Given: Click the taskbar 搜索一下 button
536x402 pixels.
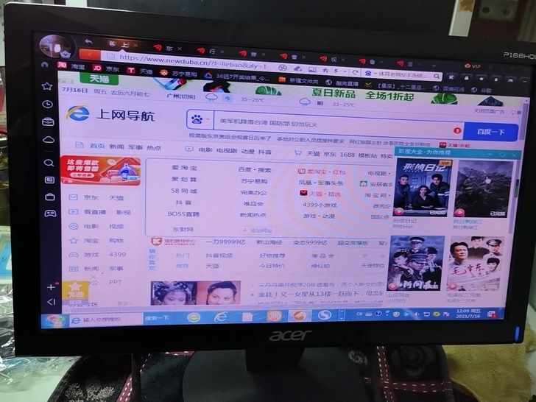Looking at the screenshot, I should 157,317.
